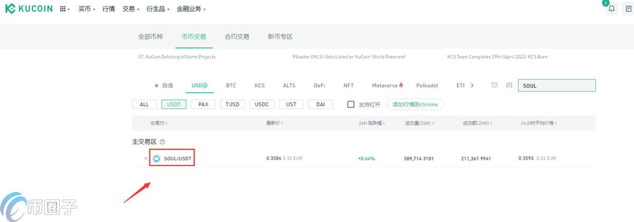Filter by ALL stablecoins button

pyautogui.click(x=144, y=104)
